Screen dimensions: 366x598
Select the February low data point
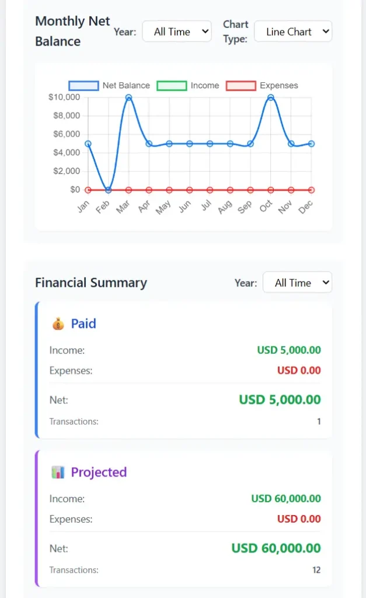click(x=107, y=189)
